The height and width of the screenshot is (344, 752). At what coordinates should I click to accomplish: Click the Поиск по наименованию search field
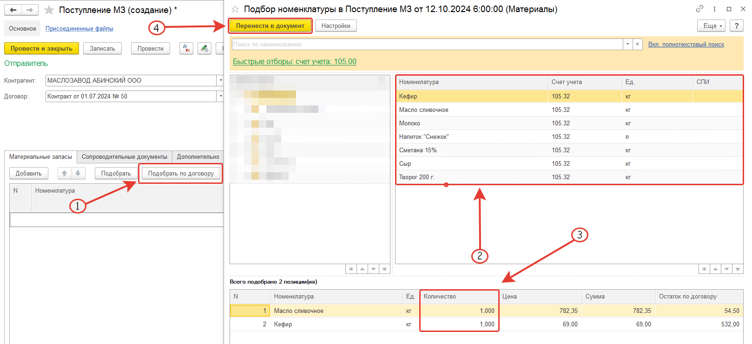click(x=427, y=44)
